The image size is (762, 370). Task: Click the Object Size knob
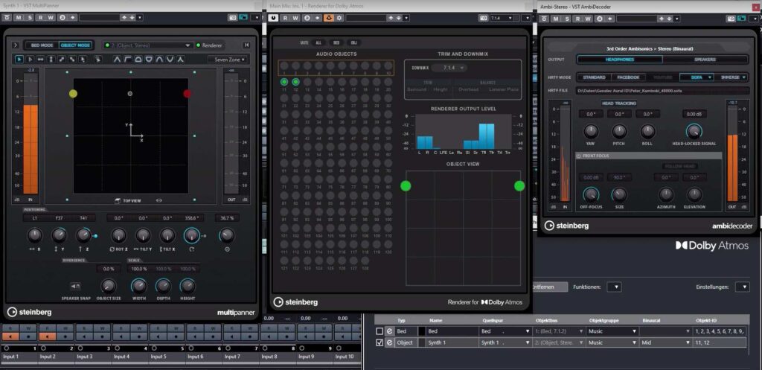tap(108, 286)
